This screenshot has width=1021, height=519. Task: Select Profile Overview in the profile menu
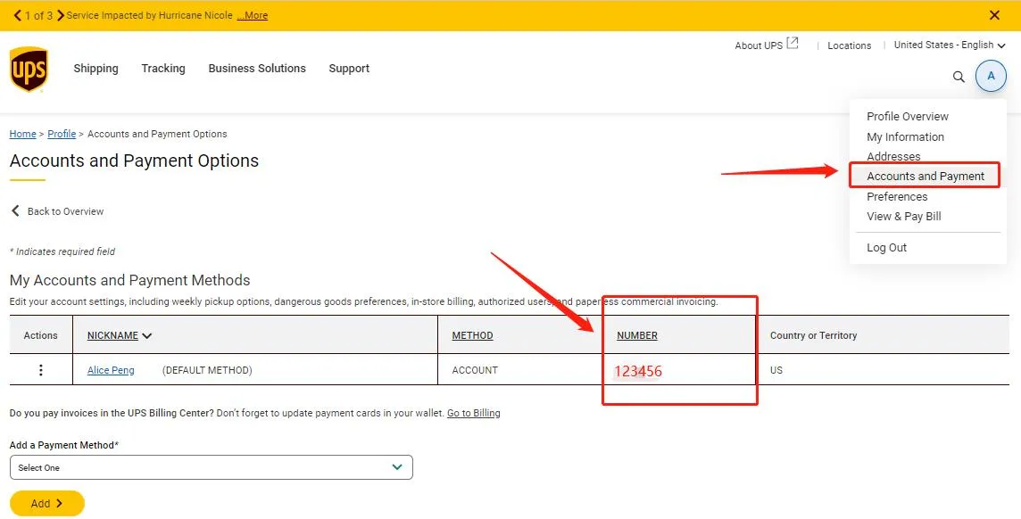907,117
